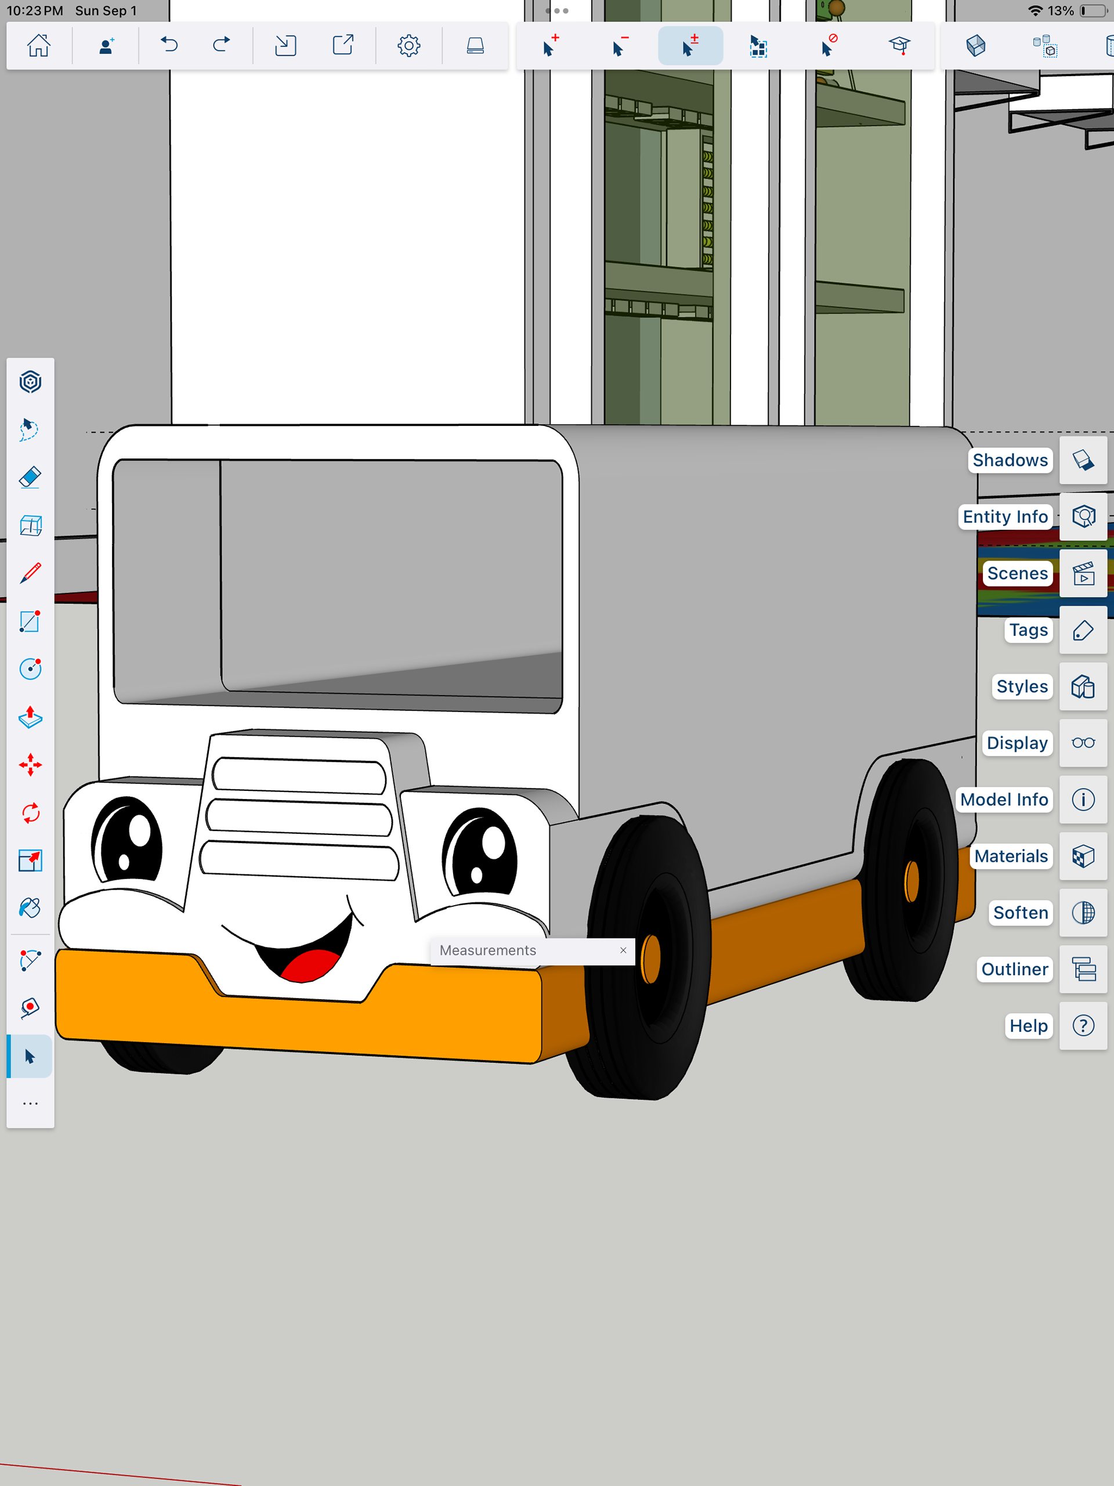The image size is (1114, 1486).
Task: Click the Entity Info label
Action: click(1005, 516)
